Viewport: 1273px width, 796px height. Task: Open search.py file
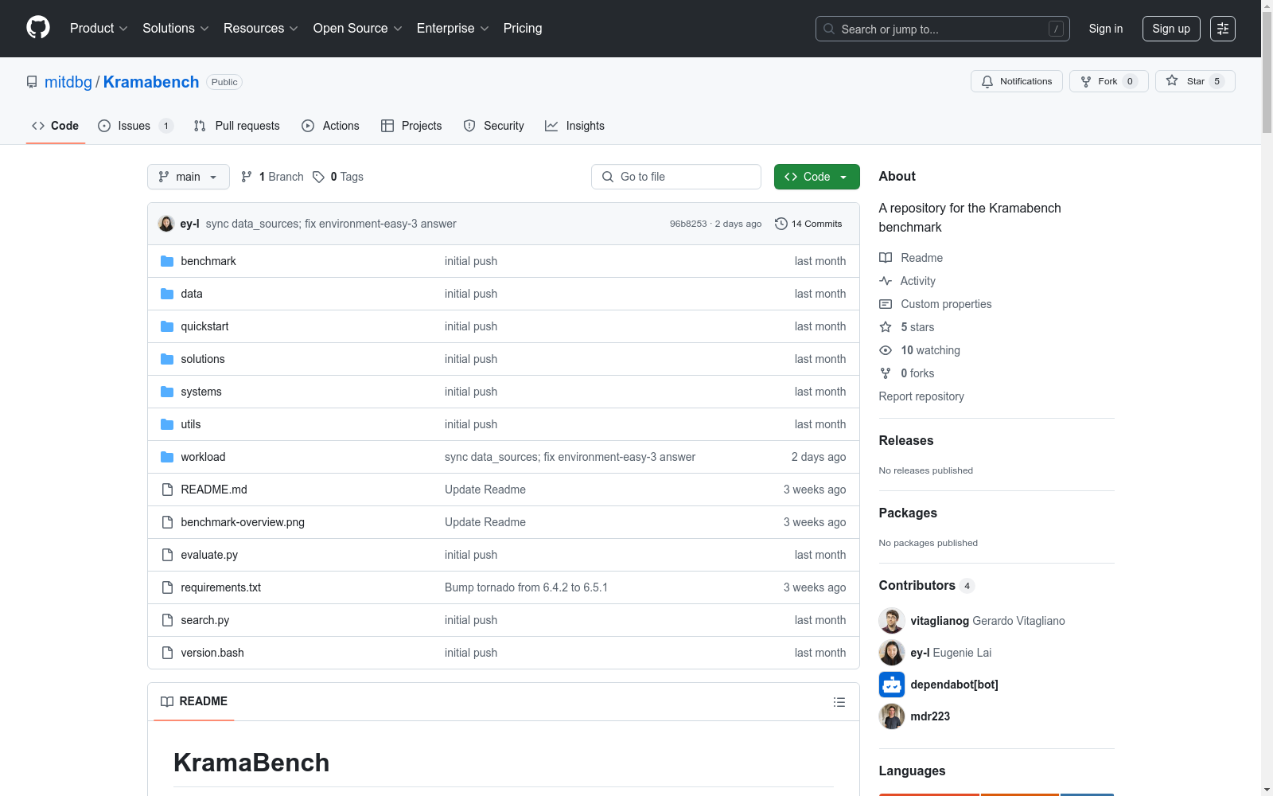(205, 620)
